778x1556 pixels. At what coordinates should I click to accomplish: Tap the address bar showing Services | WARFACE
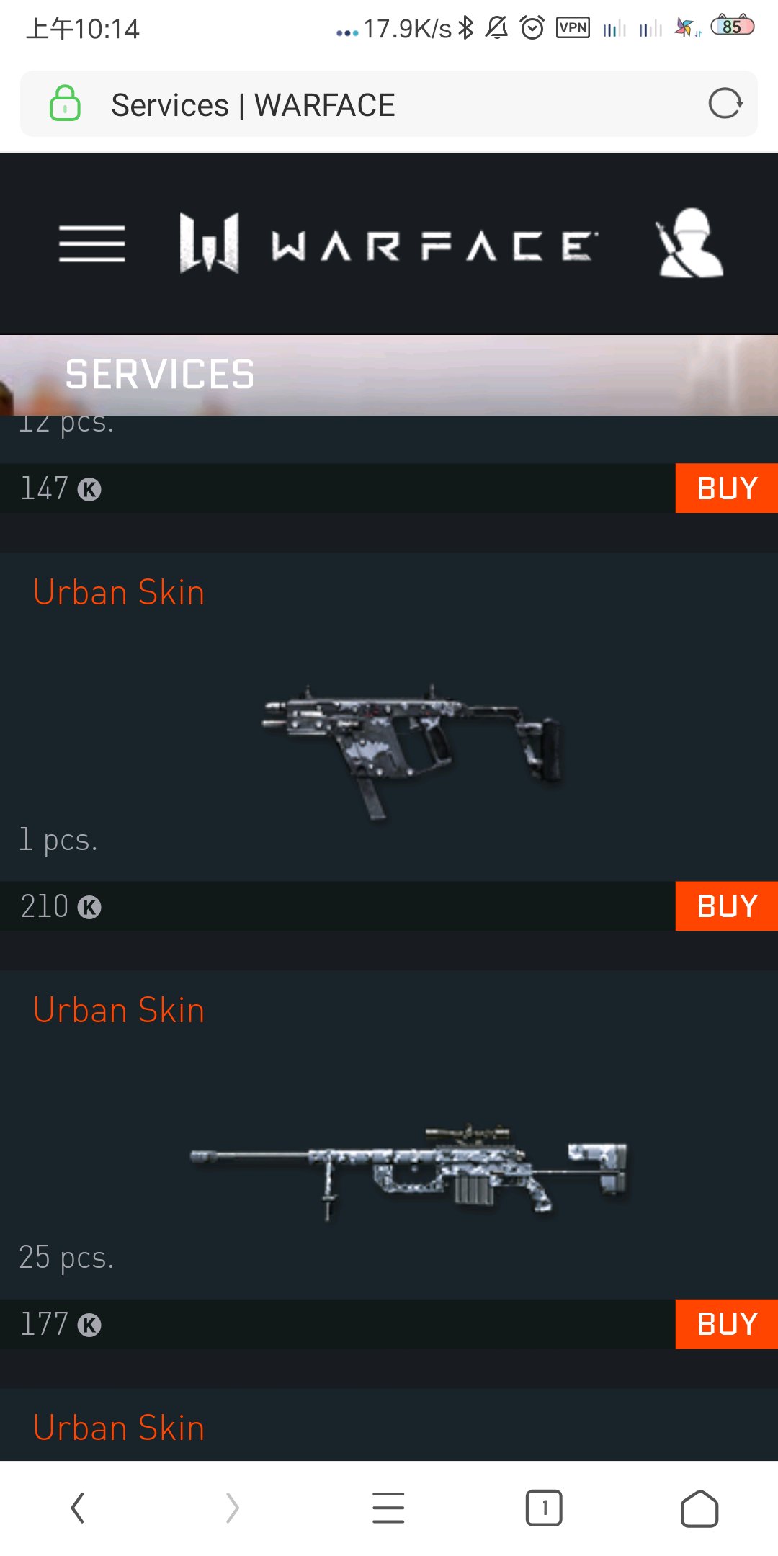(389, 104)
